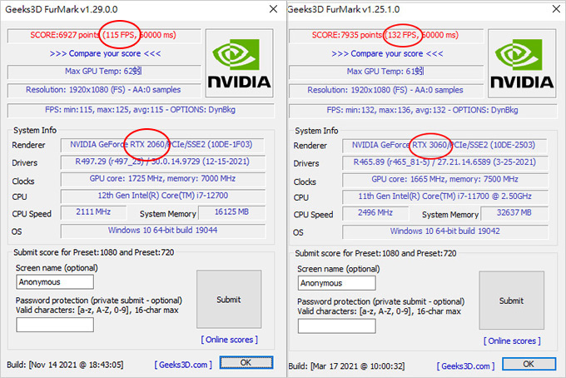Click 'Max GPU Temp: 61' field
Image resolution: width=566 pixels, height=378 pixels.
386,72
